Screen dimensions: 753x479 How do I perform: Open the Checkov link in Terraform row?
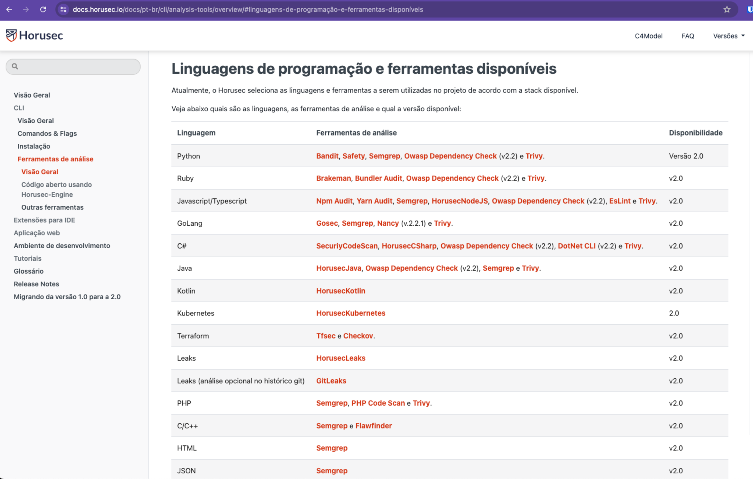[358, 336]
